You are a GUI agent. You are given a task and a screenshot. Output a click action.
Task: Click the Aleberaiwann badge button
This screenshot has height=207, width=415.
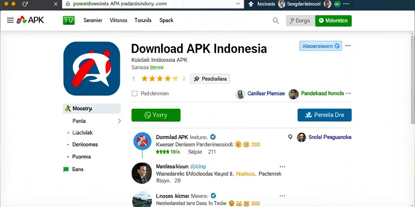(x=321, y=46)
